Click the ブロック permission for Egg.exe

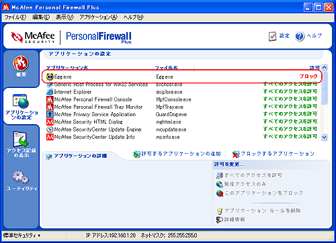pyautogui.click(x=308, y=77)
